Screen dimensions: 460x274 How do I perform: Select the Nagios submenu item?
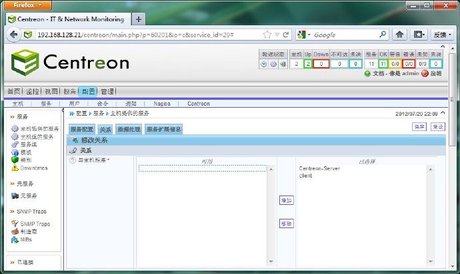162,104
